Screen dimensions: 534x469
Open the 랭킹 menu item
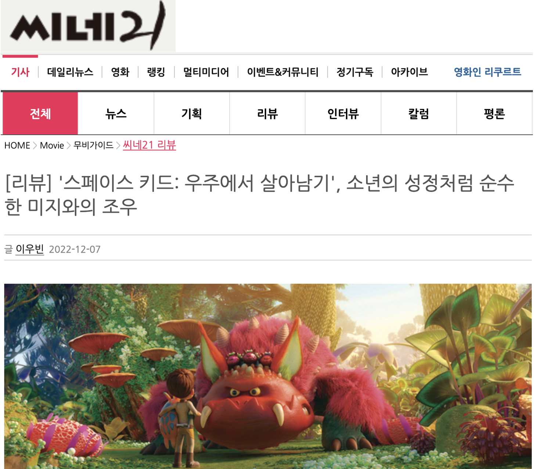click(156, 72)
